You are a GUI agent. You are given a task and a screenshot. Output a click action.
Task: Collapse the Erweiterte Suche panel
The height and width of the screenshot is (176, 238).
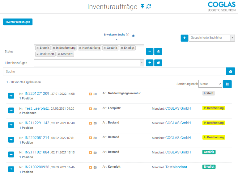117,40
